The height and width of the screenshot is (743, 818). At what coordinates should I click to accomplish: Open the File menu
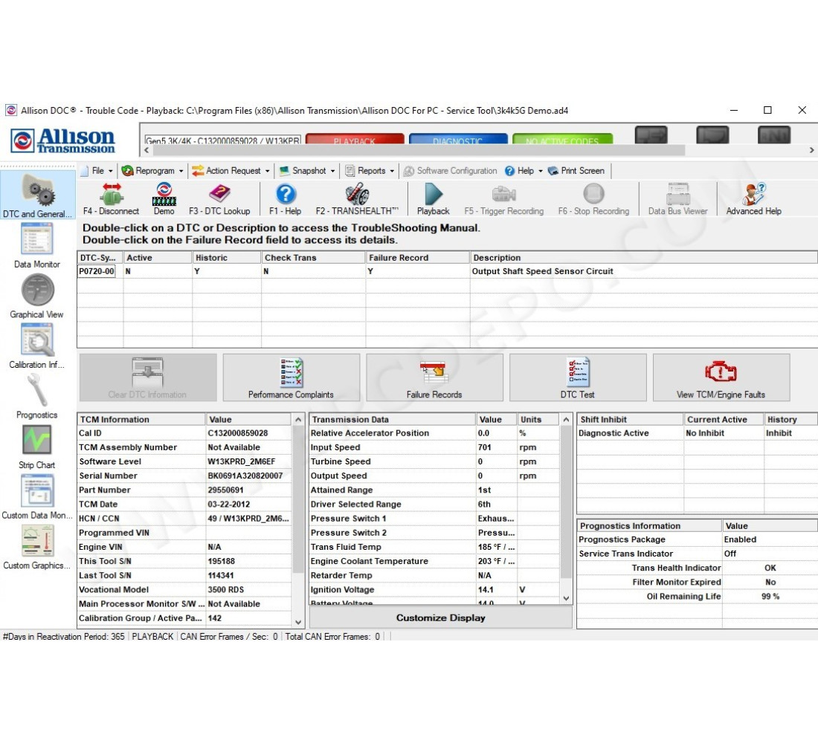(x=99, y=170)
